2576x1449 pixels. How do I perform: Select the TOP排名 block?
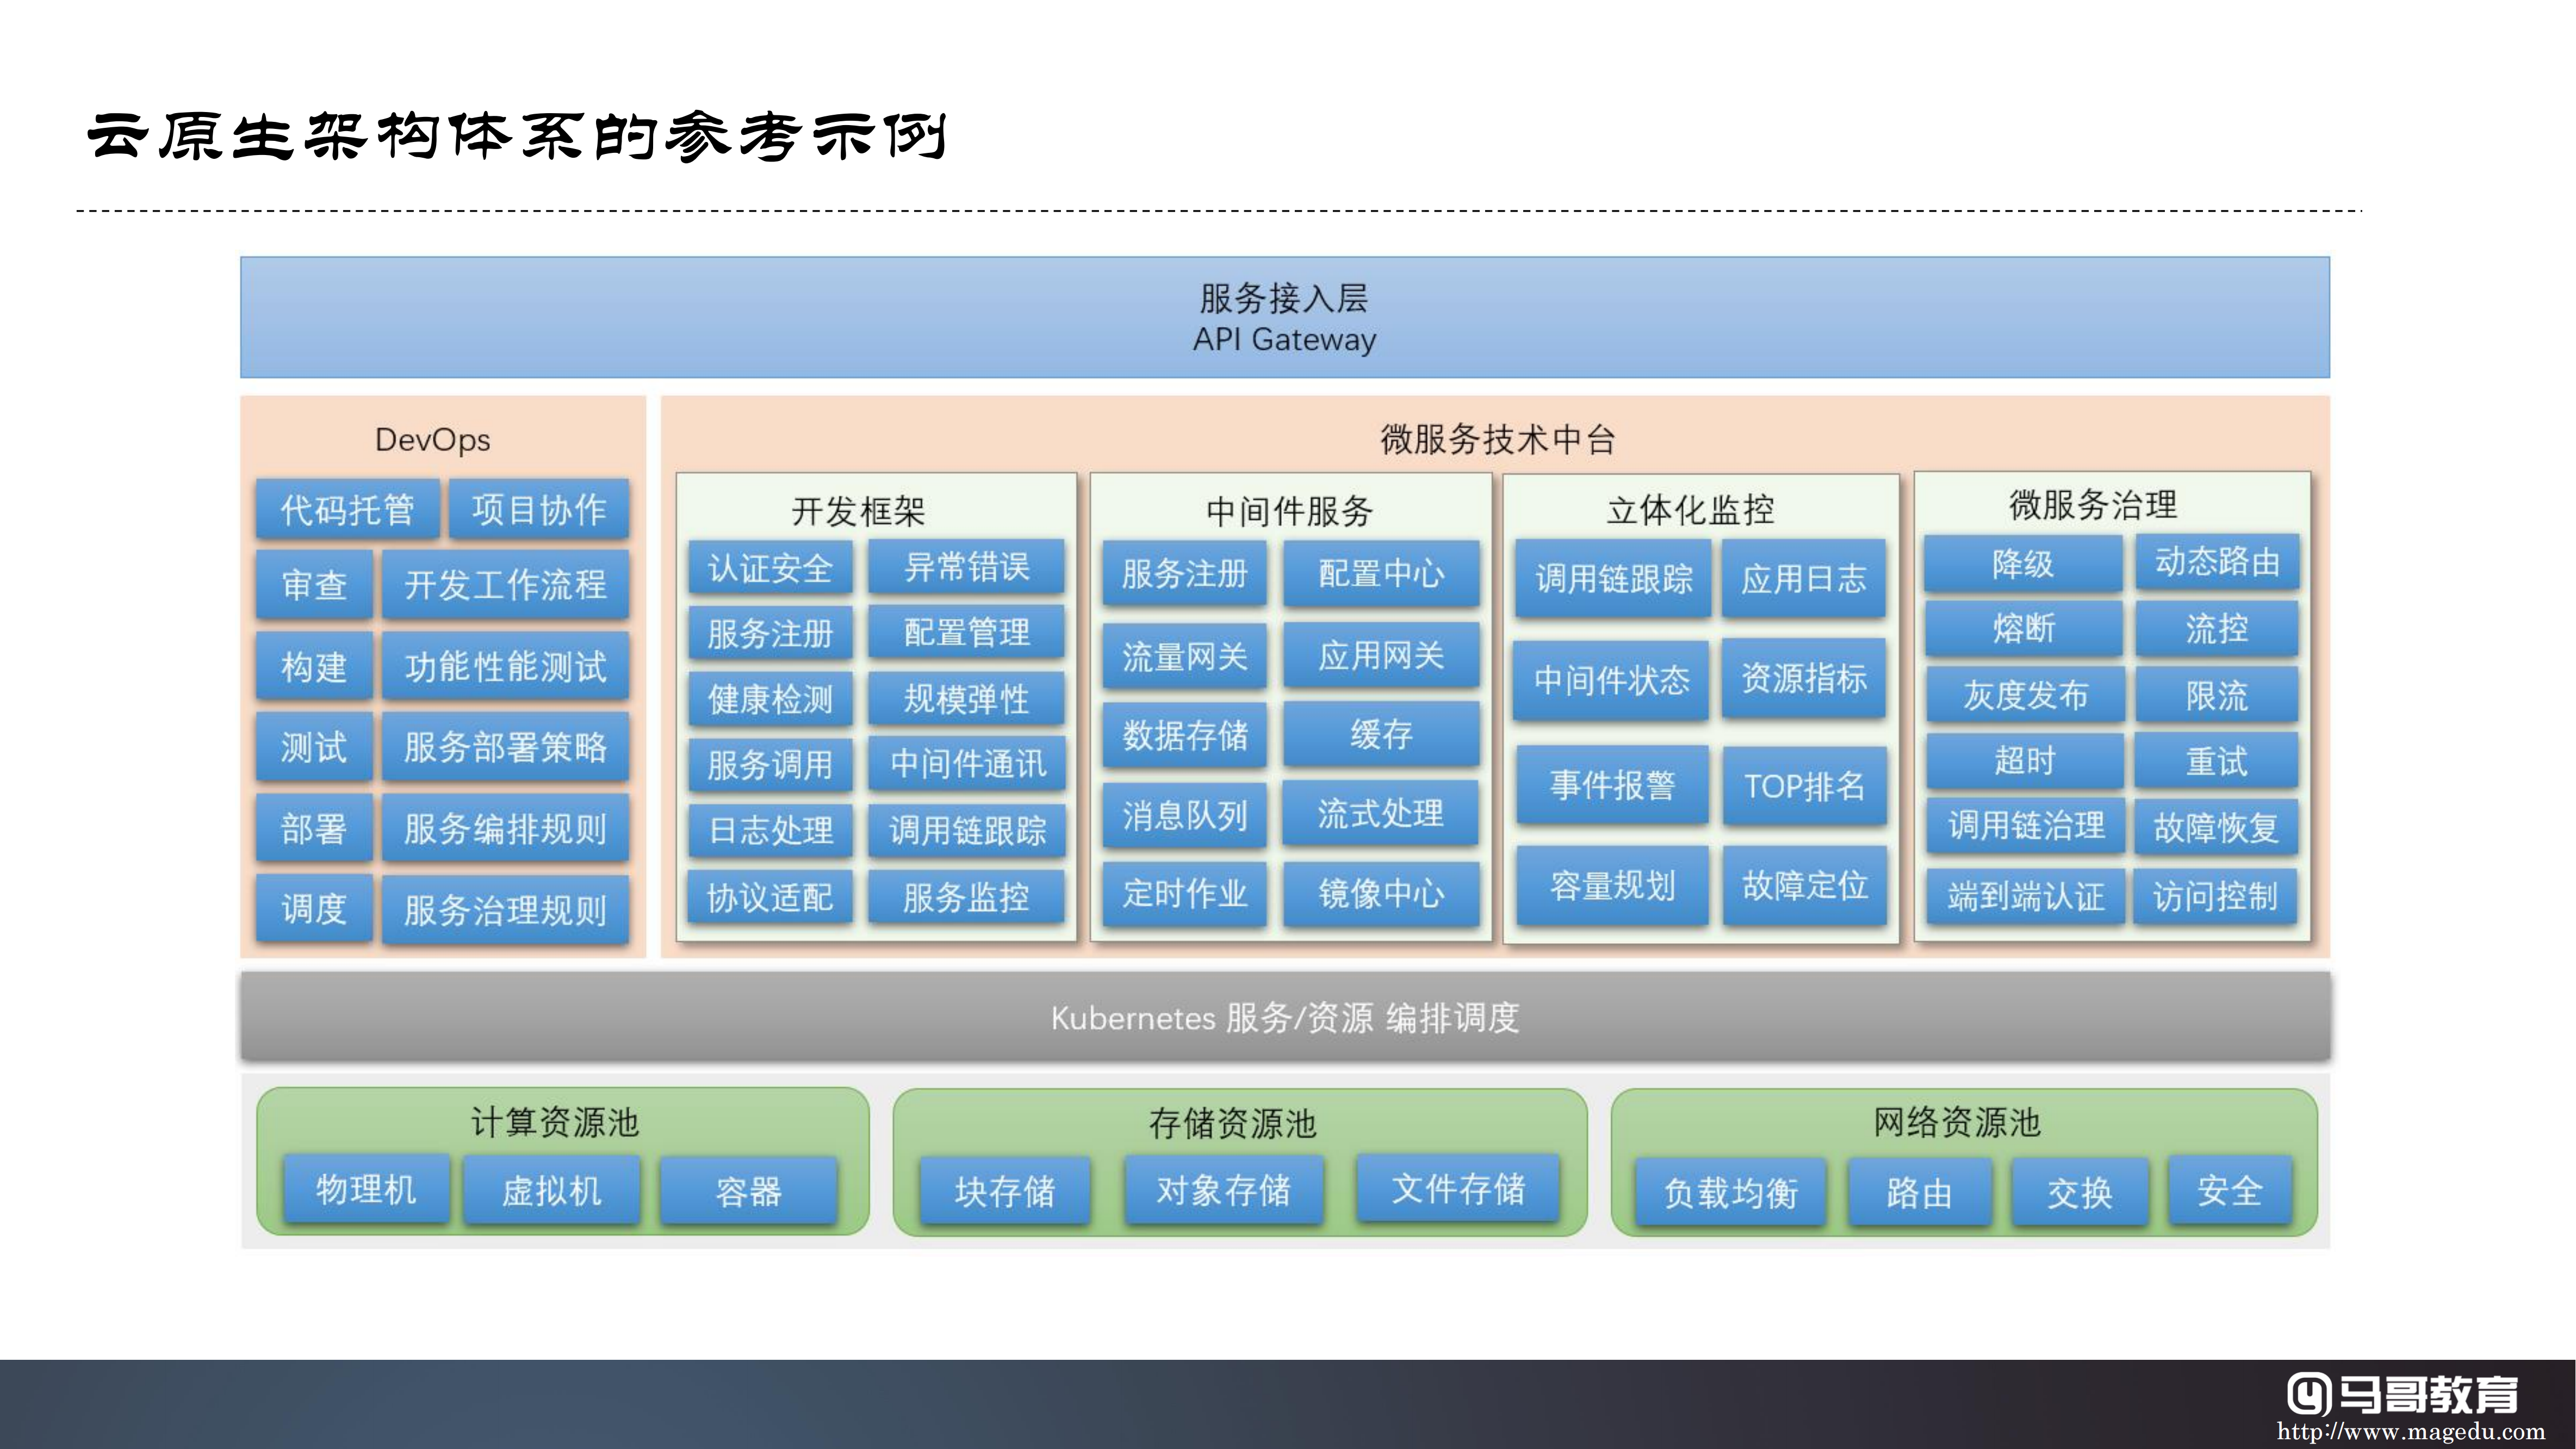pyautogui.click(x=1804, y=786)
